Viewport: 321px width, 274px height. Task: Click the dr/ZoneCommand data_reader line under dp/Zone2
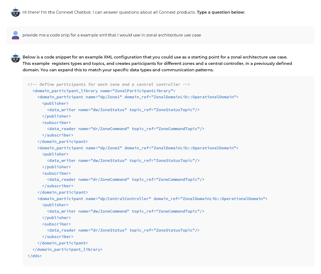(125, 179)
